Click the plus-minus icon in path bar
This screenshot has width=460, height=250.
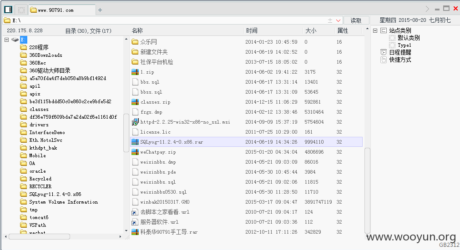click(330, 20)
